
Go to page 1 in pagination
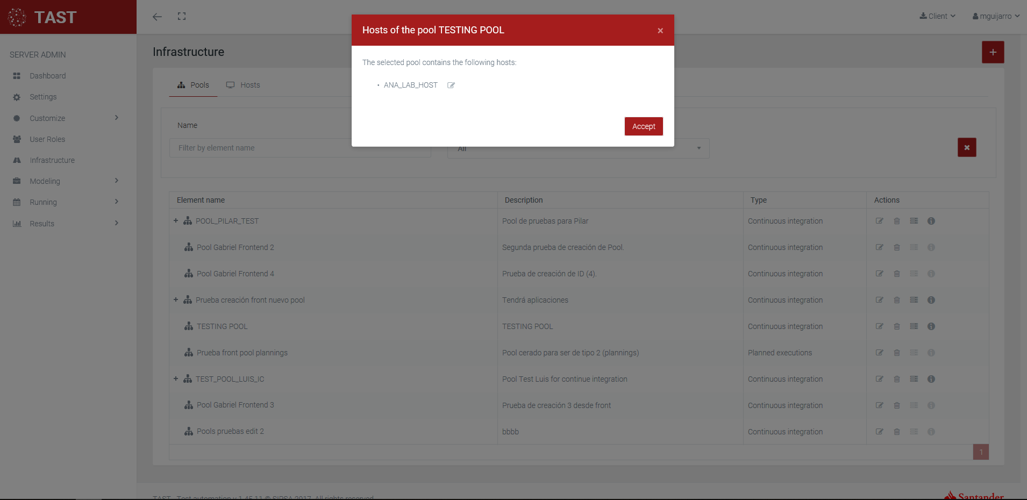[981, 452]
